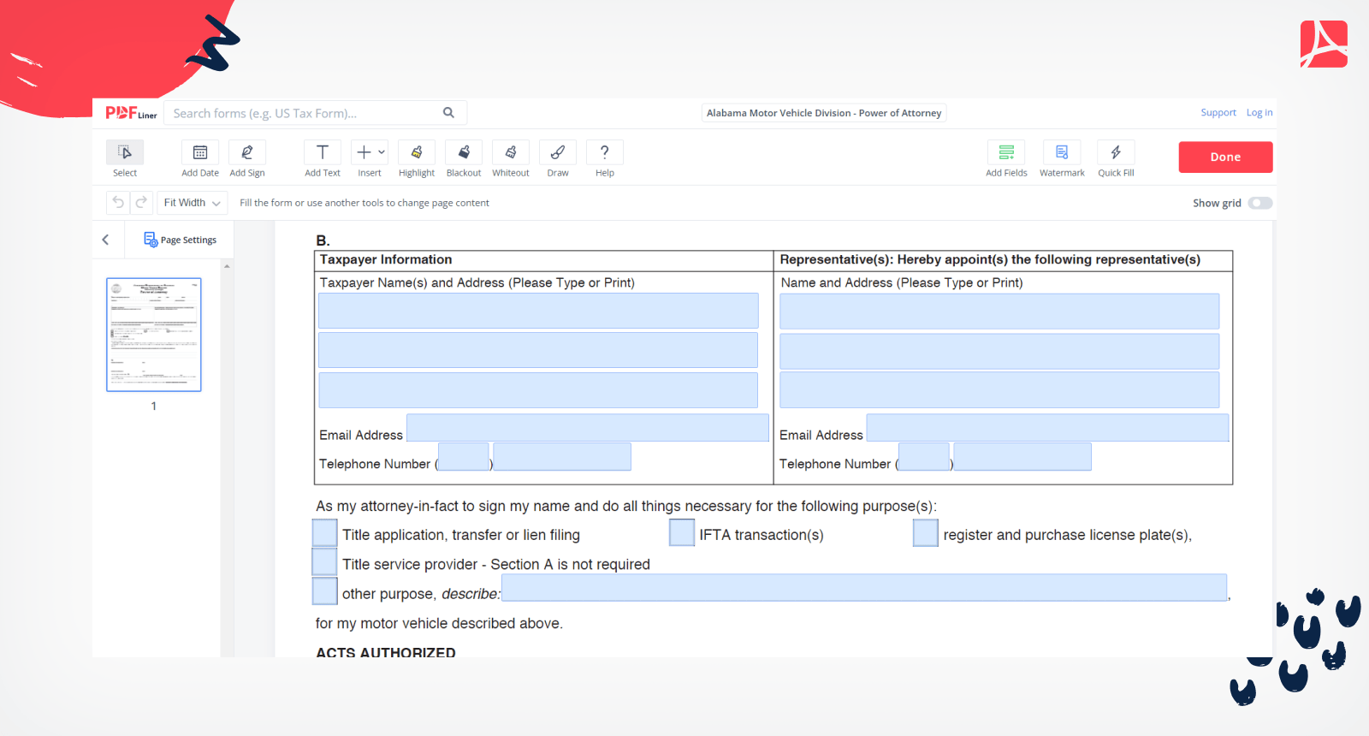Screen dimensions: 1369x736
Task: Click the Log in link
Action: [x=1259, y=113]
